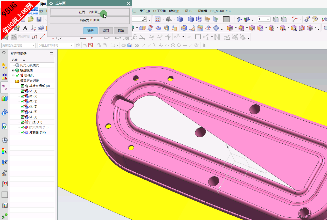The height and width of the screenshot is (220, 327).
Task: Click the gray background color swatch
Action: coord(226,19)
